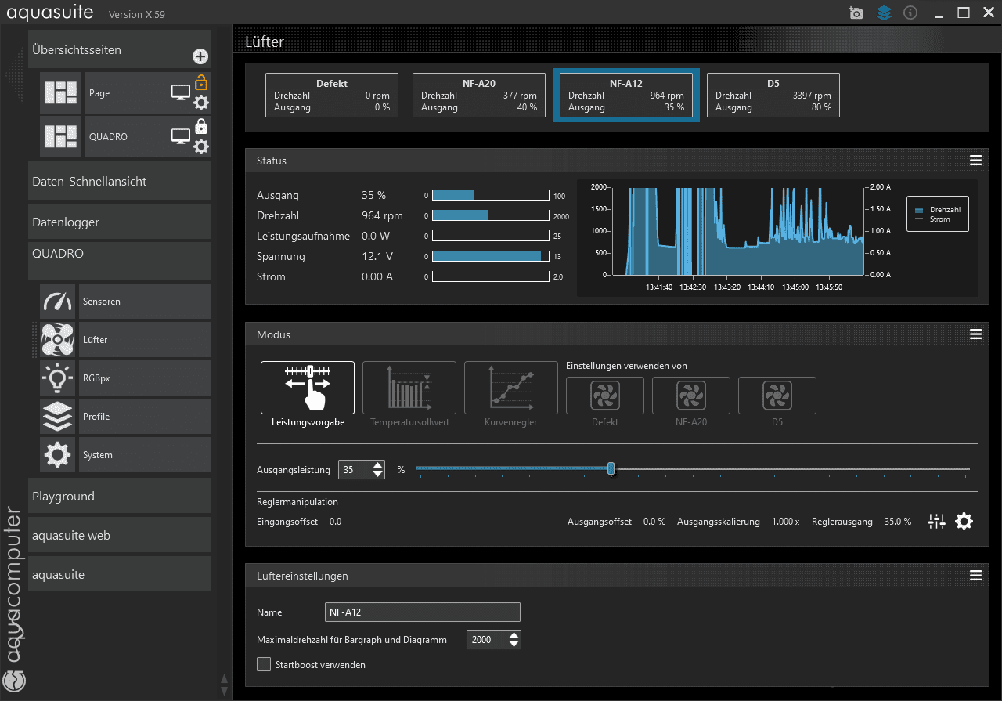Image resolution: width=1002 pixels, height=701 pixels.
Task: Enable Startboost verwenden checkbox
Action: click(x=264, y=664)
